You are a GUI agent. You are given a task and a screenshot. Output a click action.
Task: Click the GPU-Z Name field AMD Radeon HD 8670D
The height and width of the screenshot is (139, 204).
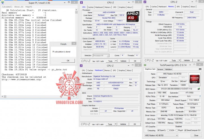click(x=172, y=74)
